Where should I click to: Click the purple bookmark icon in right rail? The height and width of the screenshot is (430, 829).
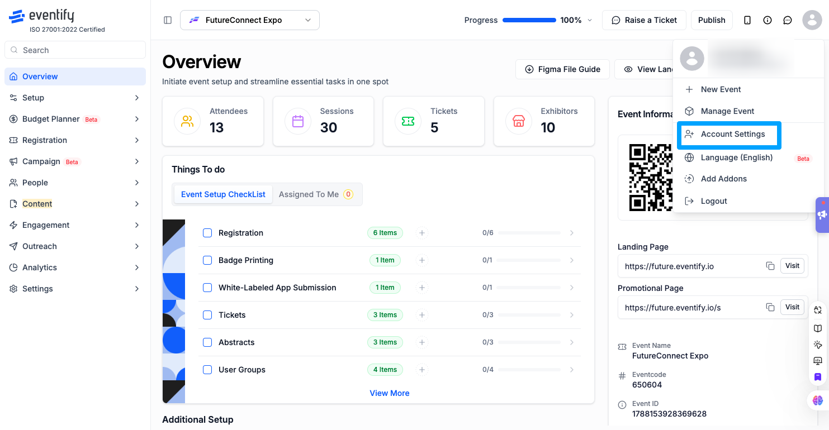(818, 377)
